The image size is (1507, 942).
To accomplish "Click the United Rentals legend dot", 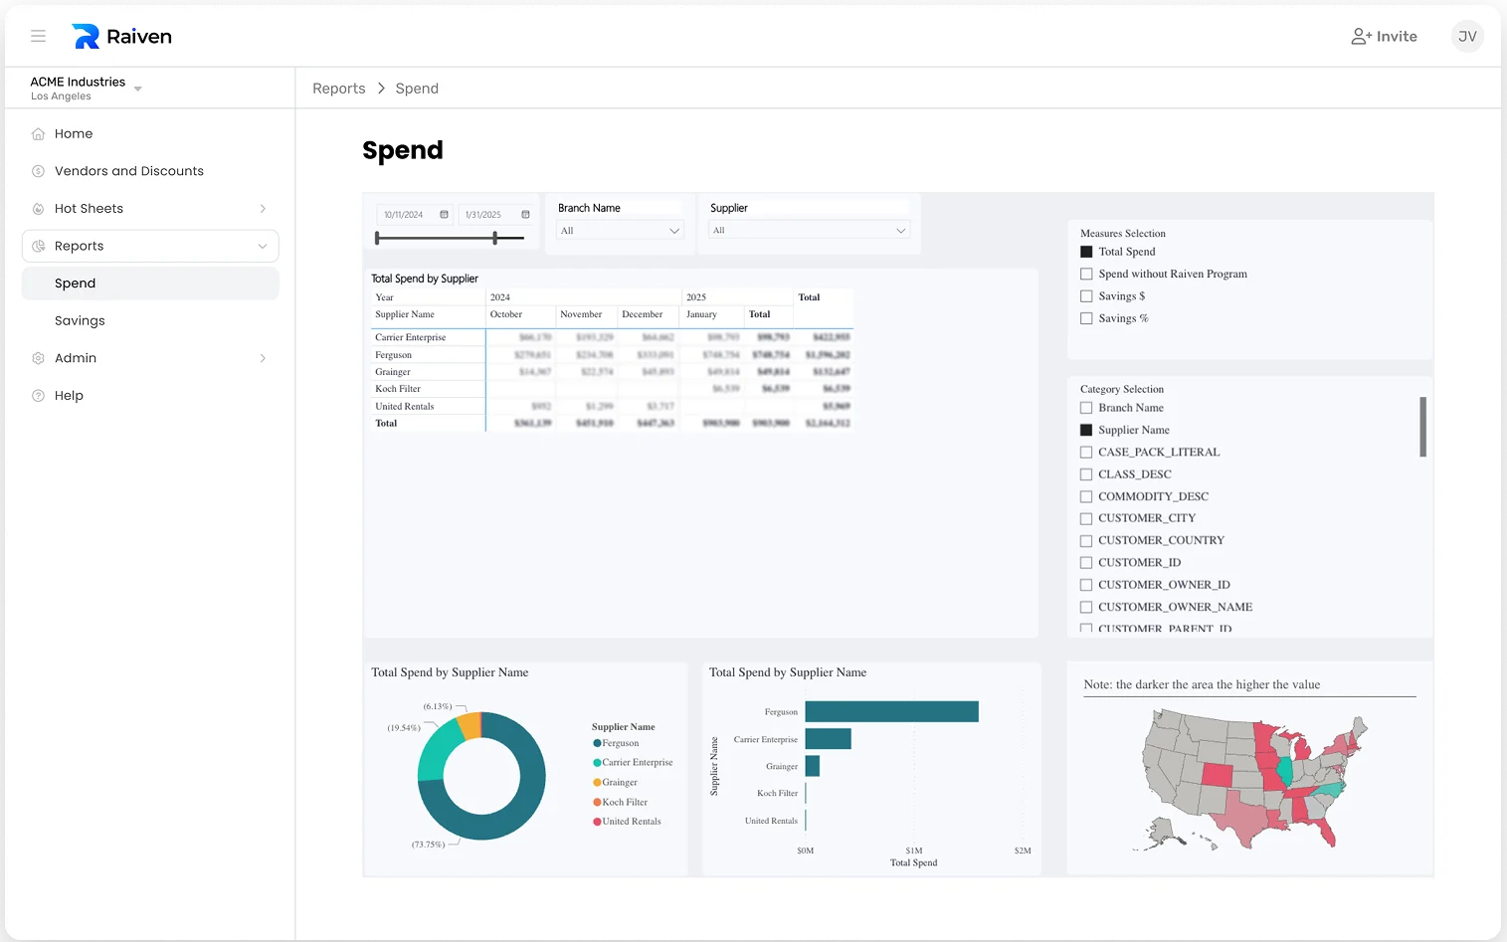I will [x=597, y=822].
